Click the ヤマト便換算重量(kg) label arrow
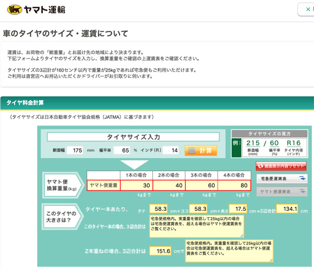Image resolution: width=314 pixels, height=270 pixels. 63,185
